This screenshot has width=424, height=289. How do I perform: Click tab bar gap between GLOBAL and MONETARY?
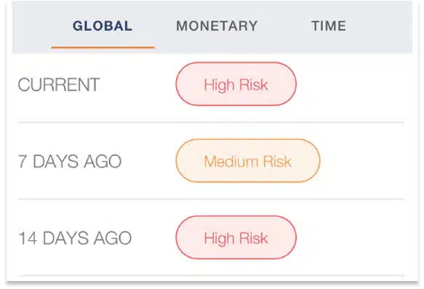click(x=154, y=26)
